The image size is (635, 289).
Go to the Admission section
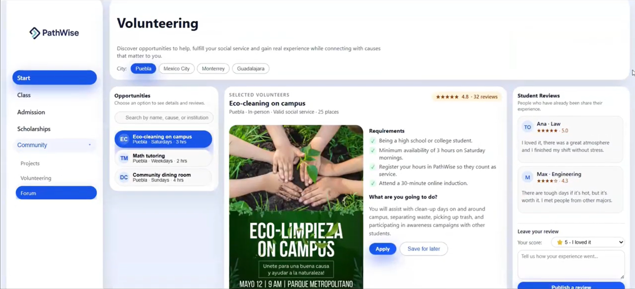click(x=31, y=112)
